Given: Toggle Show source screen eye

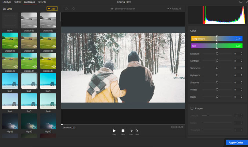Looking at the screenshot, I should click(112, 9).
